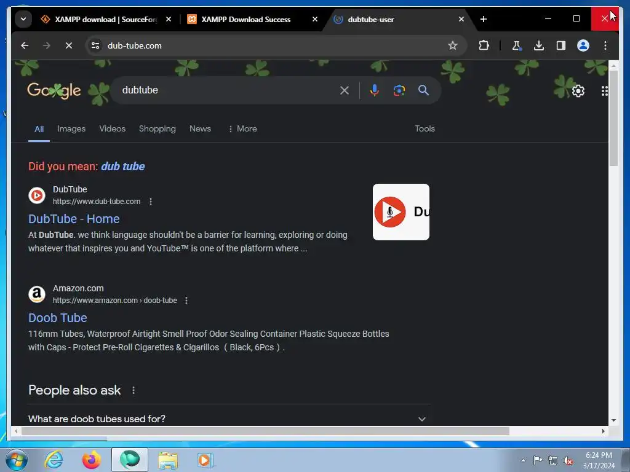The image size is (630, 472).
Task: Launch Internet Explorer from taskbar
Action: (x=54, y=460)
